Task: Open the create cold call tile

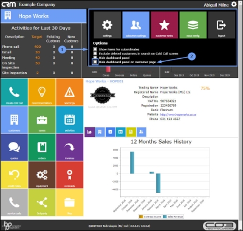Action: coord(15,92)
